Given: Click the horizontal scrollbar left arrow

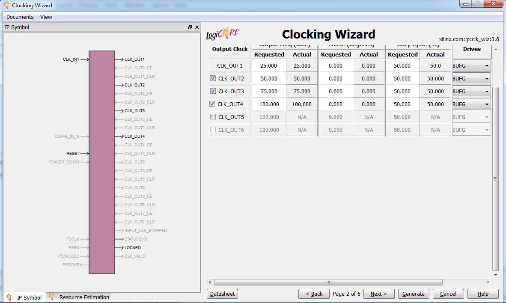Looking at the screenshot, I should click(210, 282).
